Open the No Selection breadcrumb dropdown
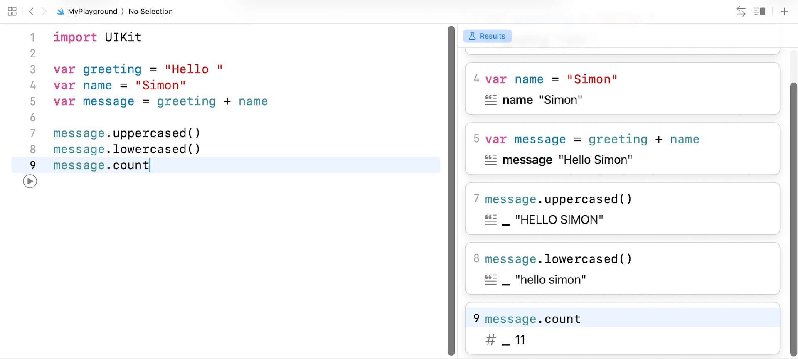 tap(150, 12)
